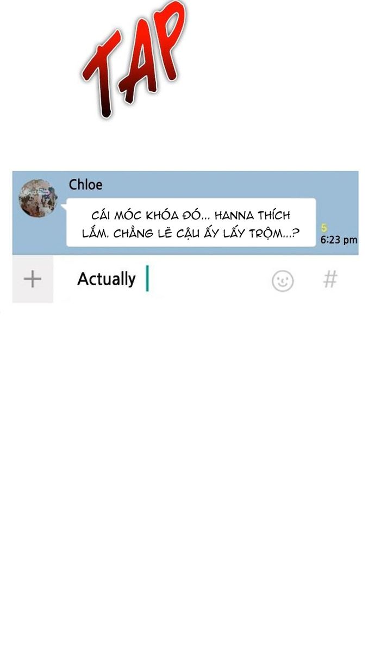Place cursor at the green text caret

147,279
